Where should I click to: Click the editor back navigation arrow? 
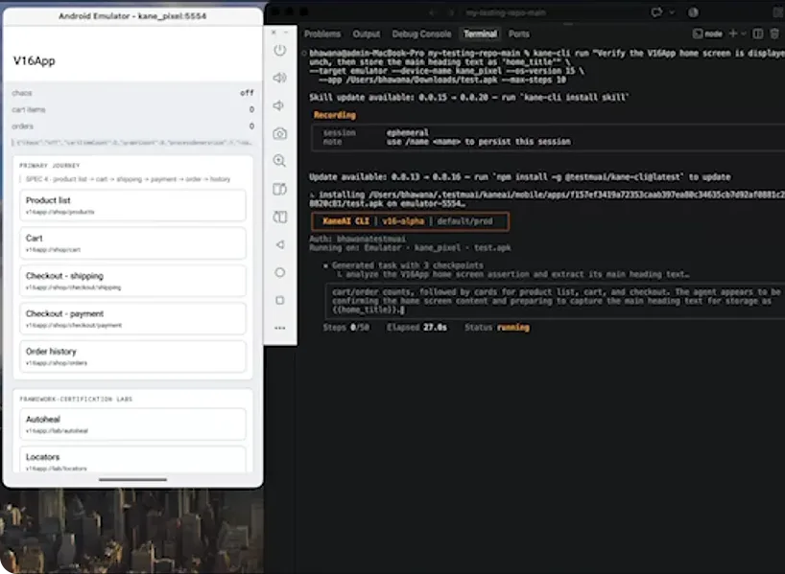[x=432, y=12]
